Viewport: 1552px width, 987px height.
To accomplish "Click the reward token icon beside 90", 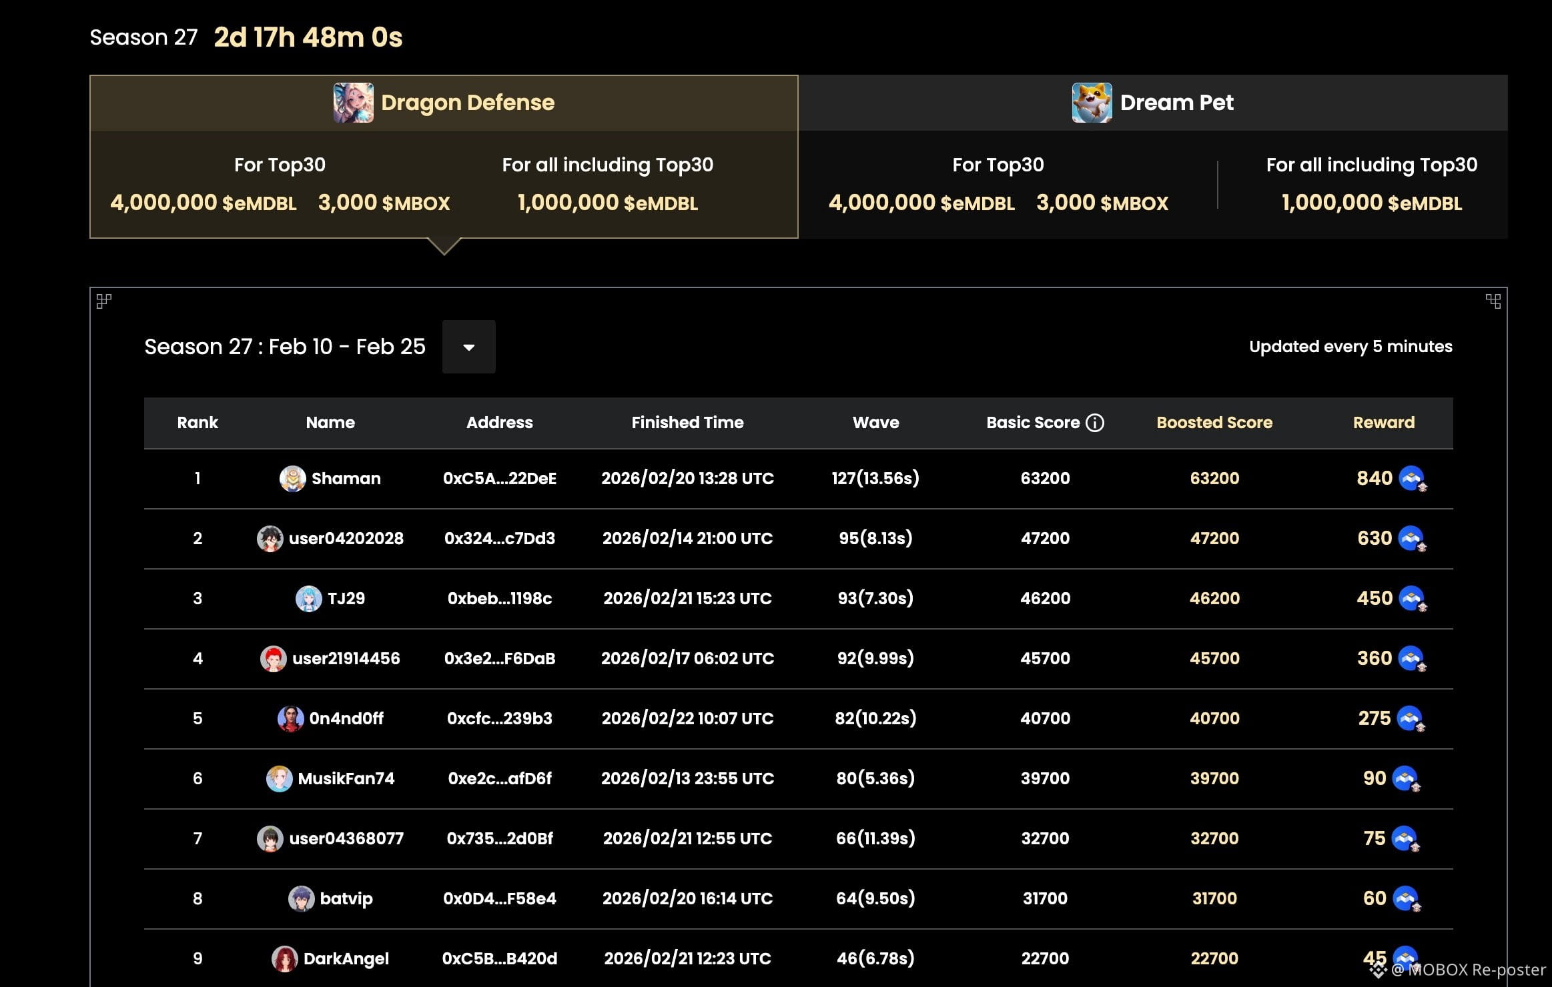I will [x=1407, y=779].
